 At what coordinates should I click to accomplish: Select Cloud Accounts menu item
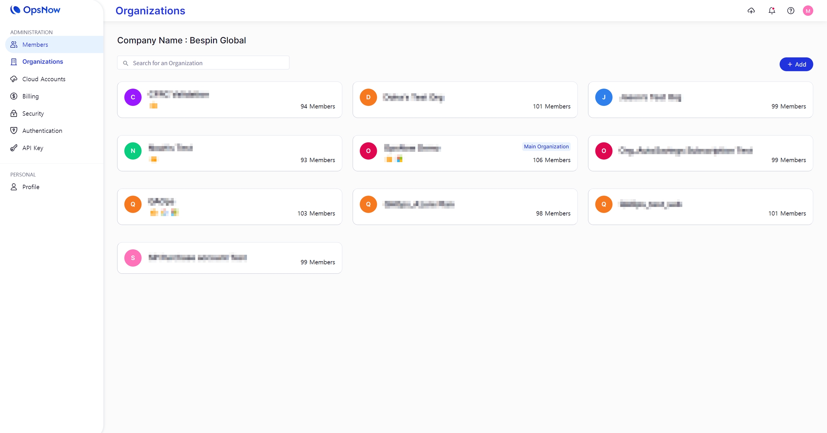coord(44,79)
